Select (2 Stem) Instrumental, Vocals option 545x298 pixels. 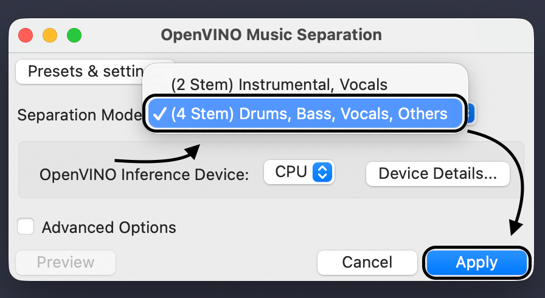click(279, 83)
